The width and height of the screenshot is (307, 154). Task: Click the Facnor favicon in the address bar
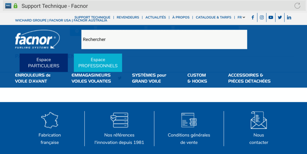coord(8,6)
